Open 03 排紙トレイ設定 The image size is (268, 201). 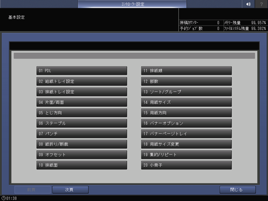point(82,92)
